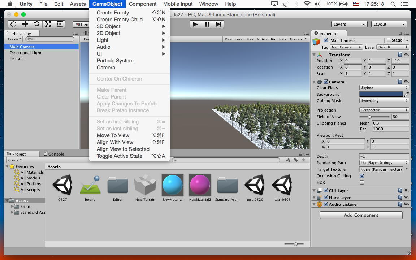Choose Particle System from GameObject menu

pos(115,61)
